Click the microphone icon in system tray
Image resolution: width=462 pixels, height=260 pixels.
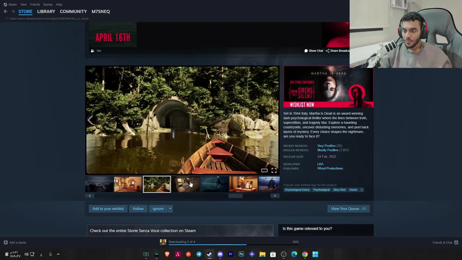point(50,255)
